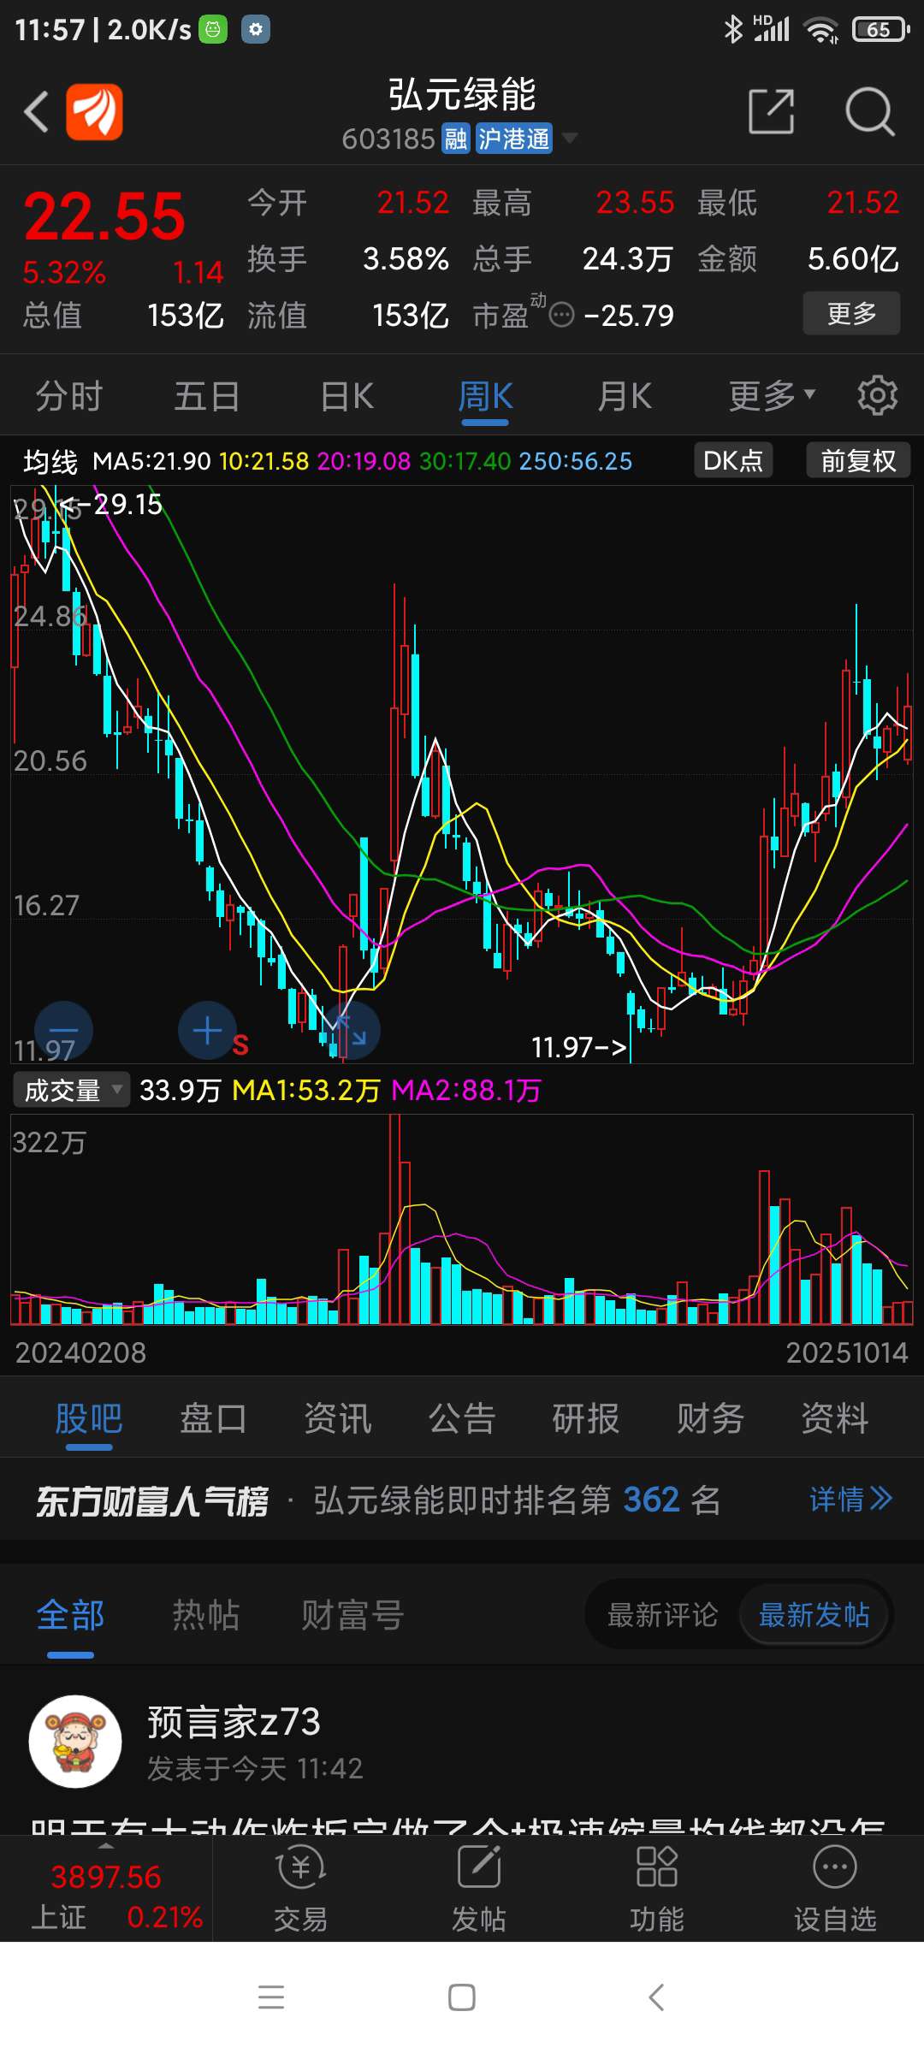Open 资讯 news tab
924x2053 pixels.
pyautogui.click(x=338, y=1418)
